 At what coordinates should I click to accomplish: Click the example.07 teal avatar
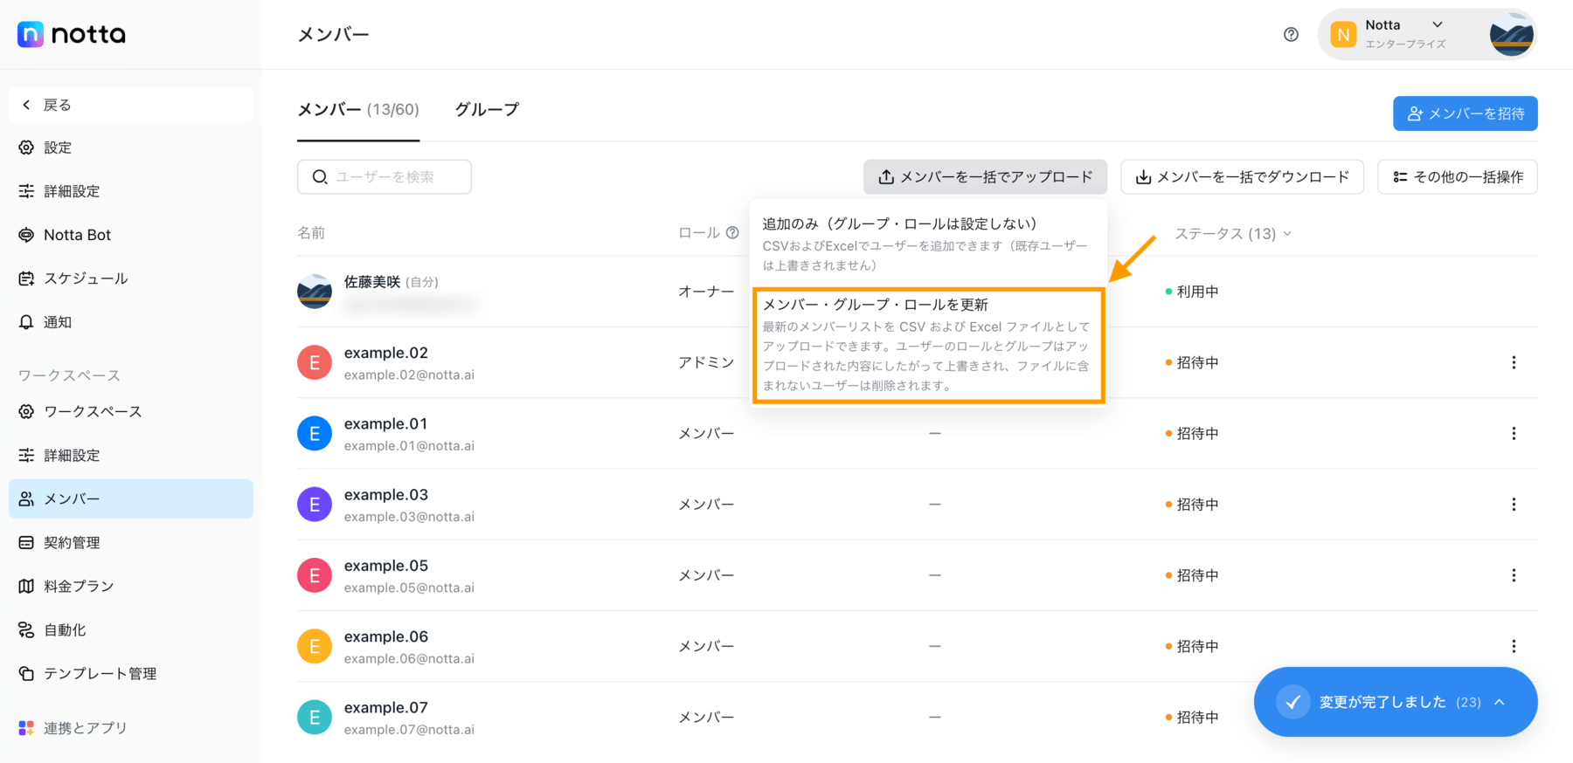point(315,717)
